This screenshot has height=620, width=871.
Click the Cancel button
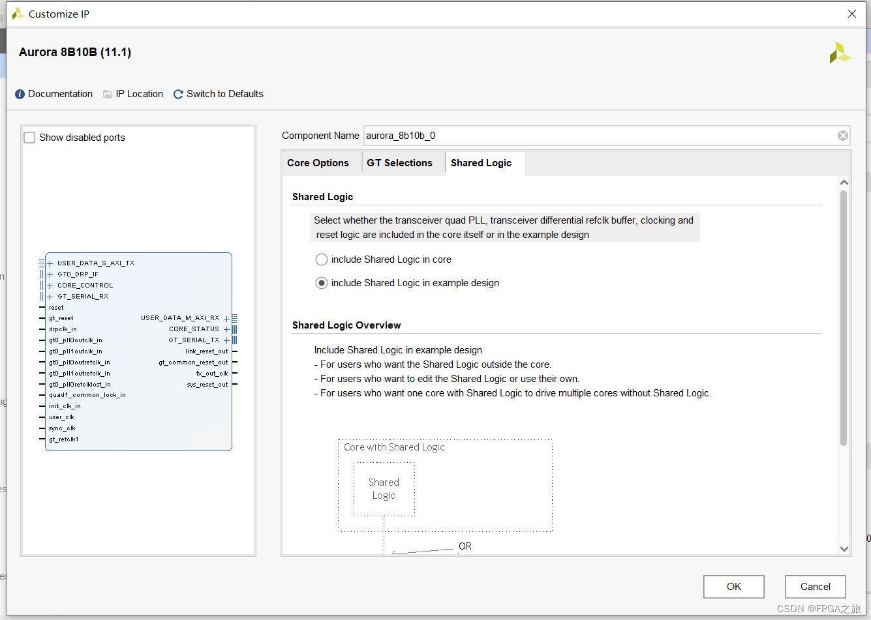click(816, 587)
